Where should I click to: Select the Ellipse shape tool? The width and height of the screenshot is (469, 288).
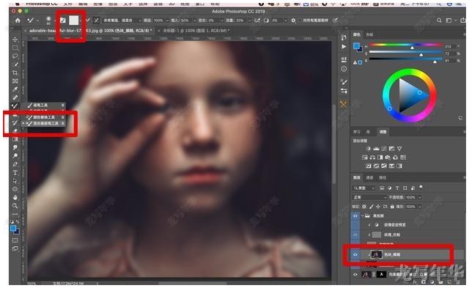click(15, 189)
